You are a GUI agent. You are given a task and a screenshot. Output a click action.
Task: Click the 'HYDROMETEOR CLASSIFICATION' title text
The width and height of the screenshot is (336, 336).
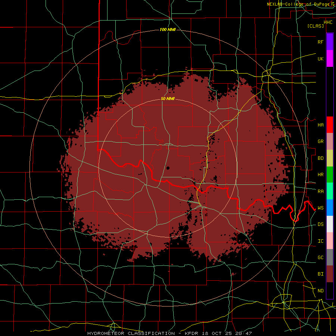tap(131, 333)
